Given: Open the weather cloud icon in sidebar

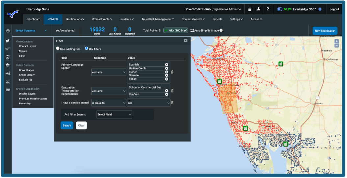Looking at the screenshot, I should tap(8, 65).
